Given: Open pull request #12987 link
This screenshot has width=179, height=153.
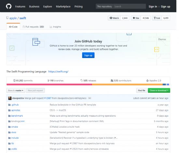Looking at the screenshot, I should [x=48, y=98].
